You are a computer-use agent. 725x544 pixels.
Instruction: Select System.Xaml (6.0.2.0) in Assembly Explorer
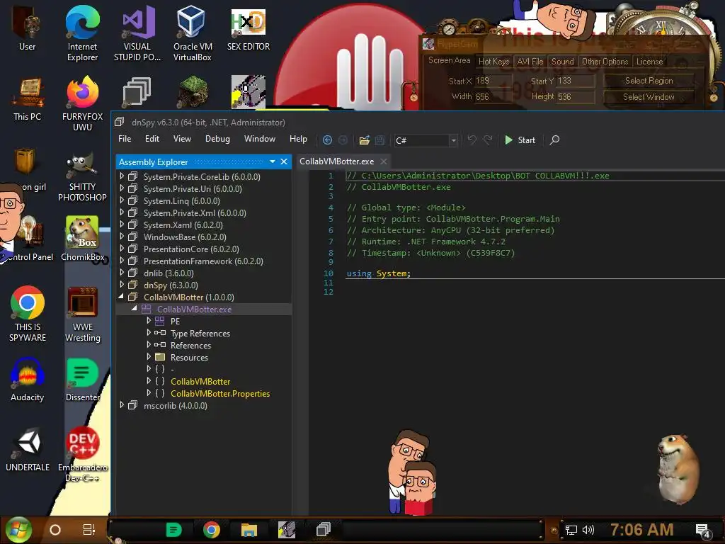click(183, 225)
